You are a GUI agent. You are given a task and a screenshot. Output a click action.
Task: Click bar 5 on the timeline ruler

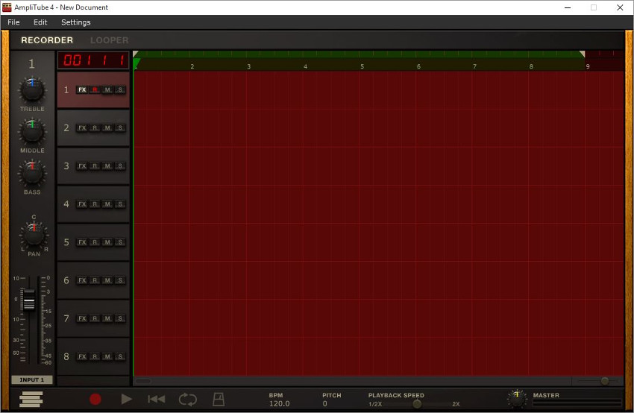pyautogui.click(x=362, y=66)
